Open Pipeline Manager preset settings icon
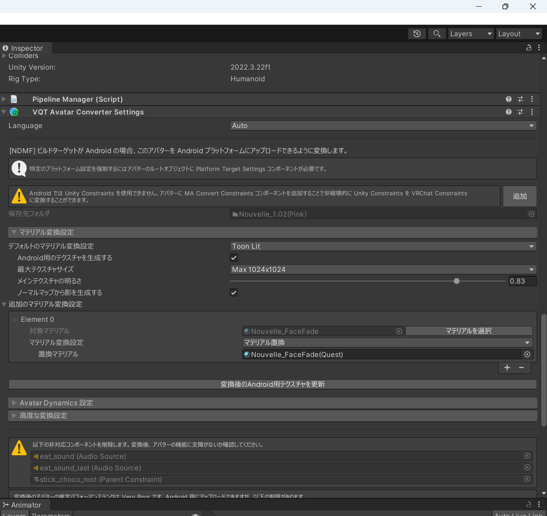 (x=520, y=99)
